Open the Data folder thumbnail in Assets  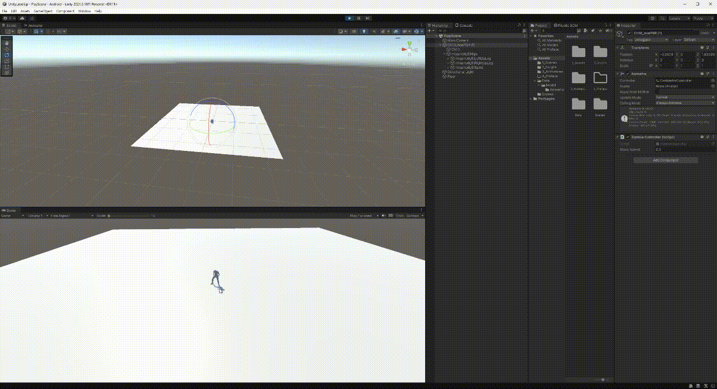pyautogui.click(x=578, y=106)
